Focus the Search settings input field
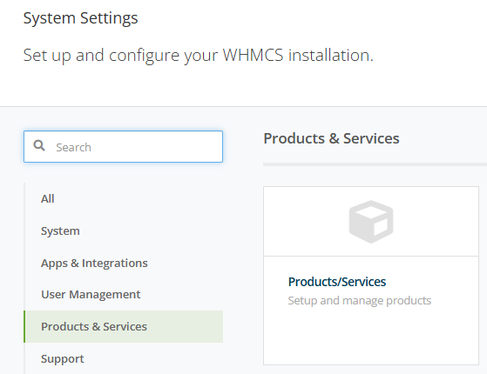Screen dimensions: 487x374 coord(124,147)
